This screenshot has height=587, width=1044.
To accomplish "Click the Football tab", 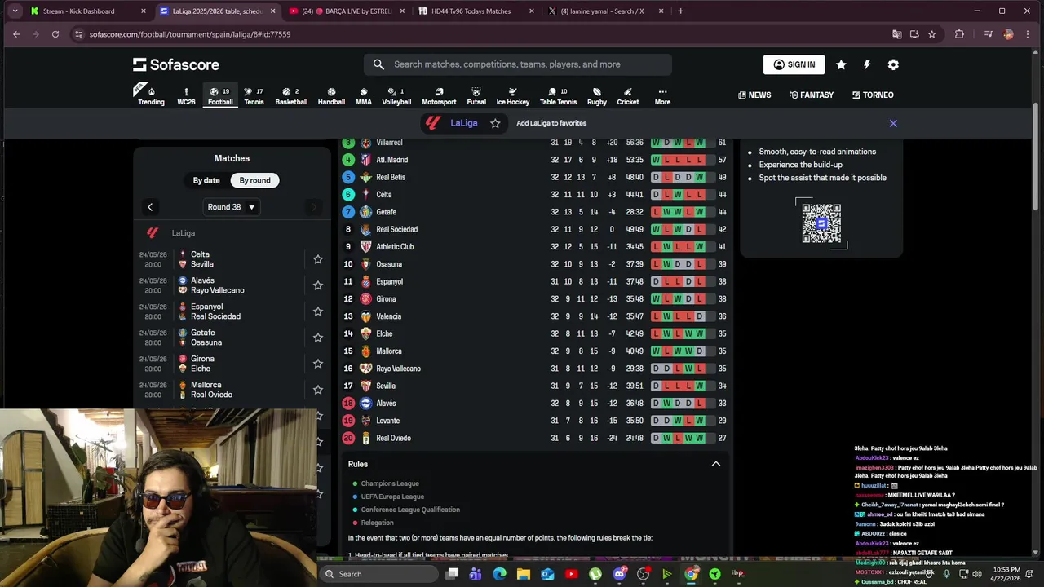I will [x=220, y=96].
